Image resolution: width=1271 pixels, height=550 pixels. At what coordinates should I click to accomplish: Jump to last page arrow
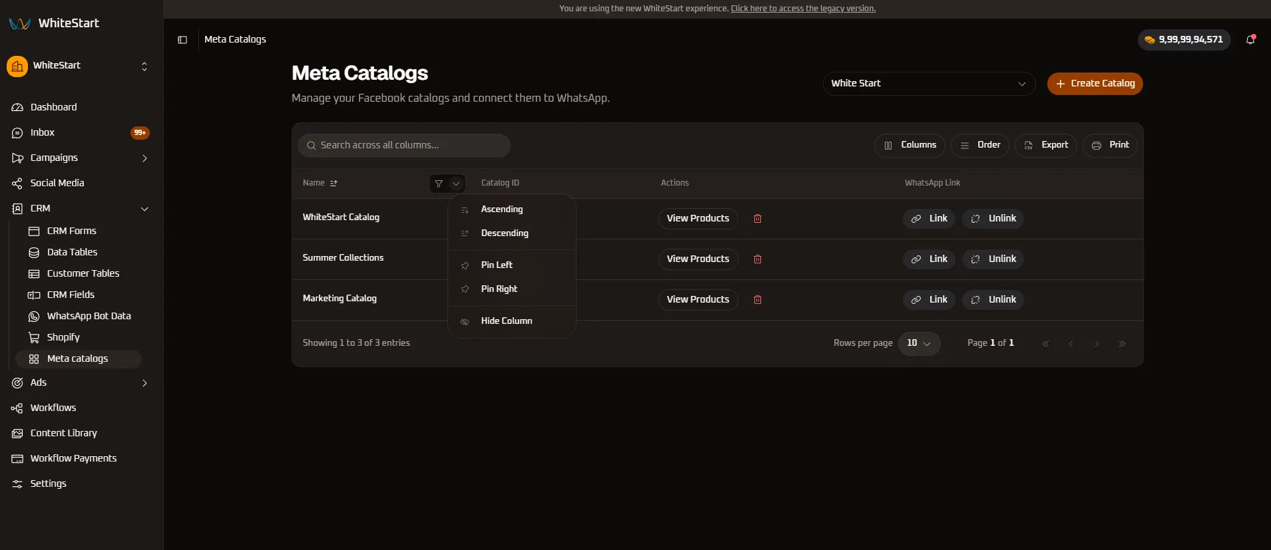(x=1122, y=344)
